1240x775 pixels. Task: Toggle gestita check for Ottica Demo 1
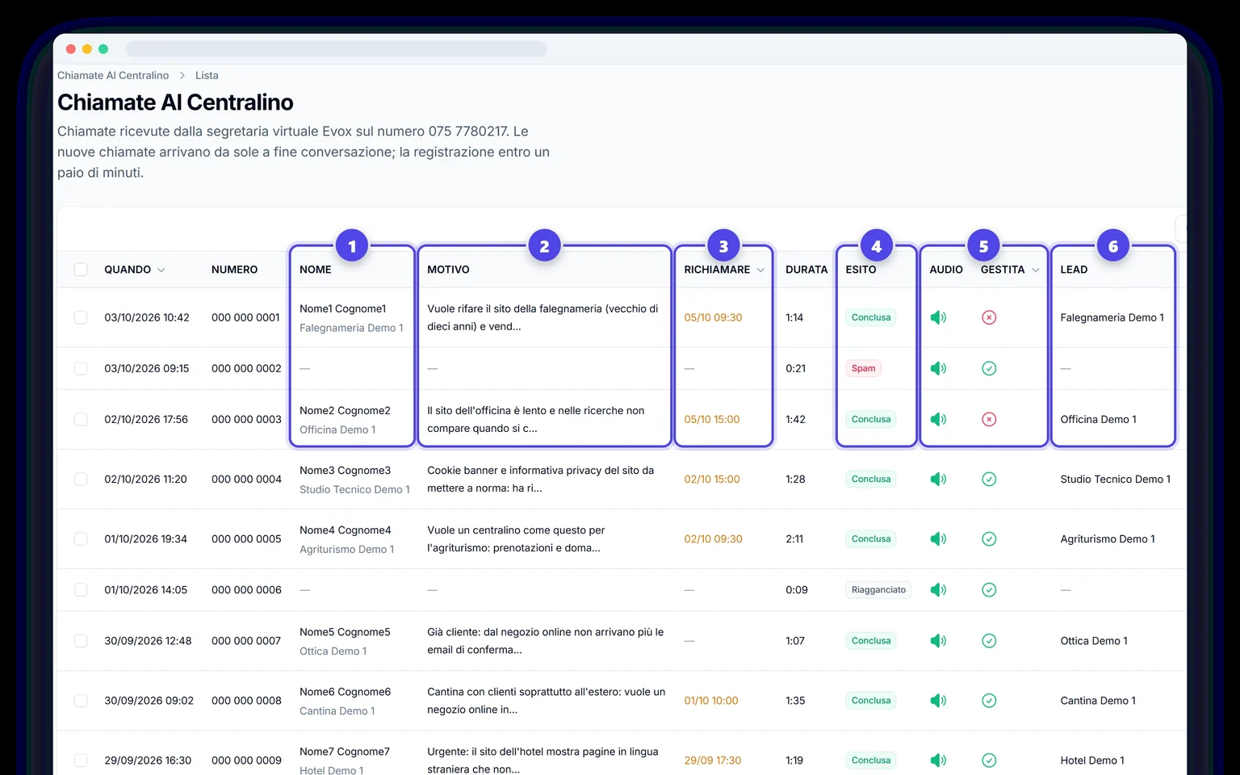click(989, 640)
